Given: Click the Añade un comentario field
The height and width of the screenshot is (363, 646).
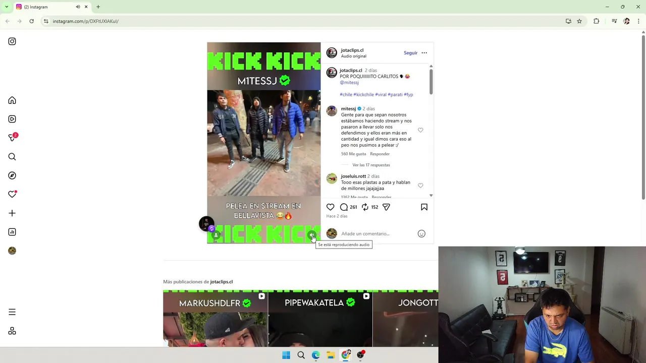Looking at the screenshot, I should [378, 233].
